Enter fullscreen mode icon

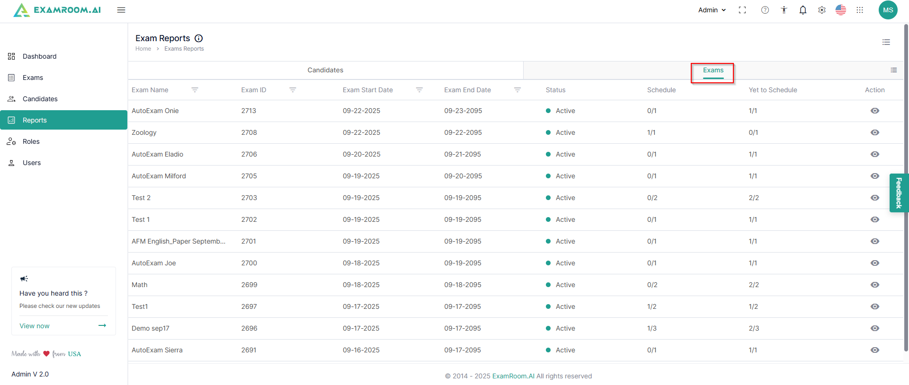coord(742,10)
